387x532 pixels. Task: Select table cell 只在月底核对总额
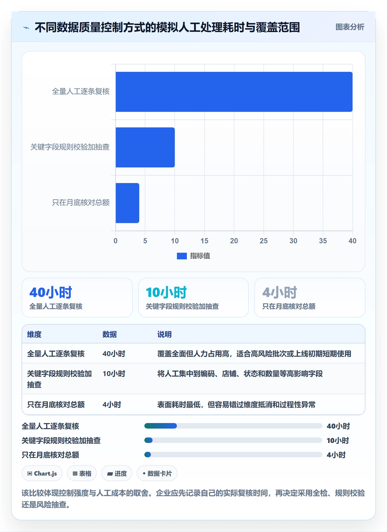click(x=56, y=405)
